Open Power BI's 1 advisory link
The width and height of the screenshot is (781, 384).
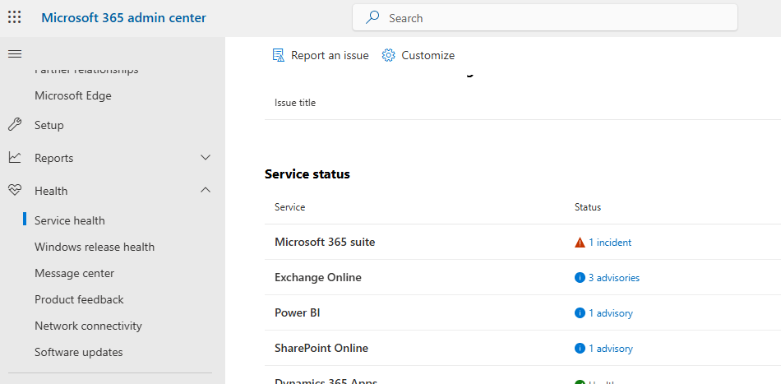(x=611, y=313)
